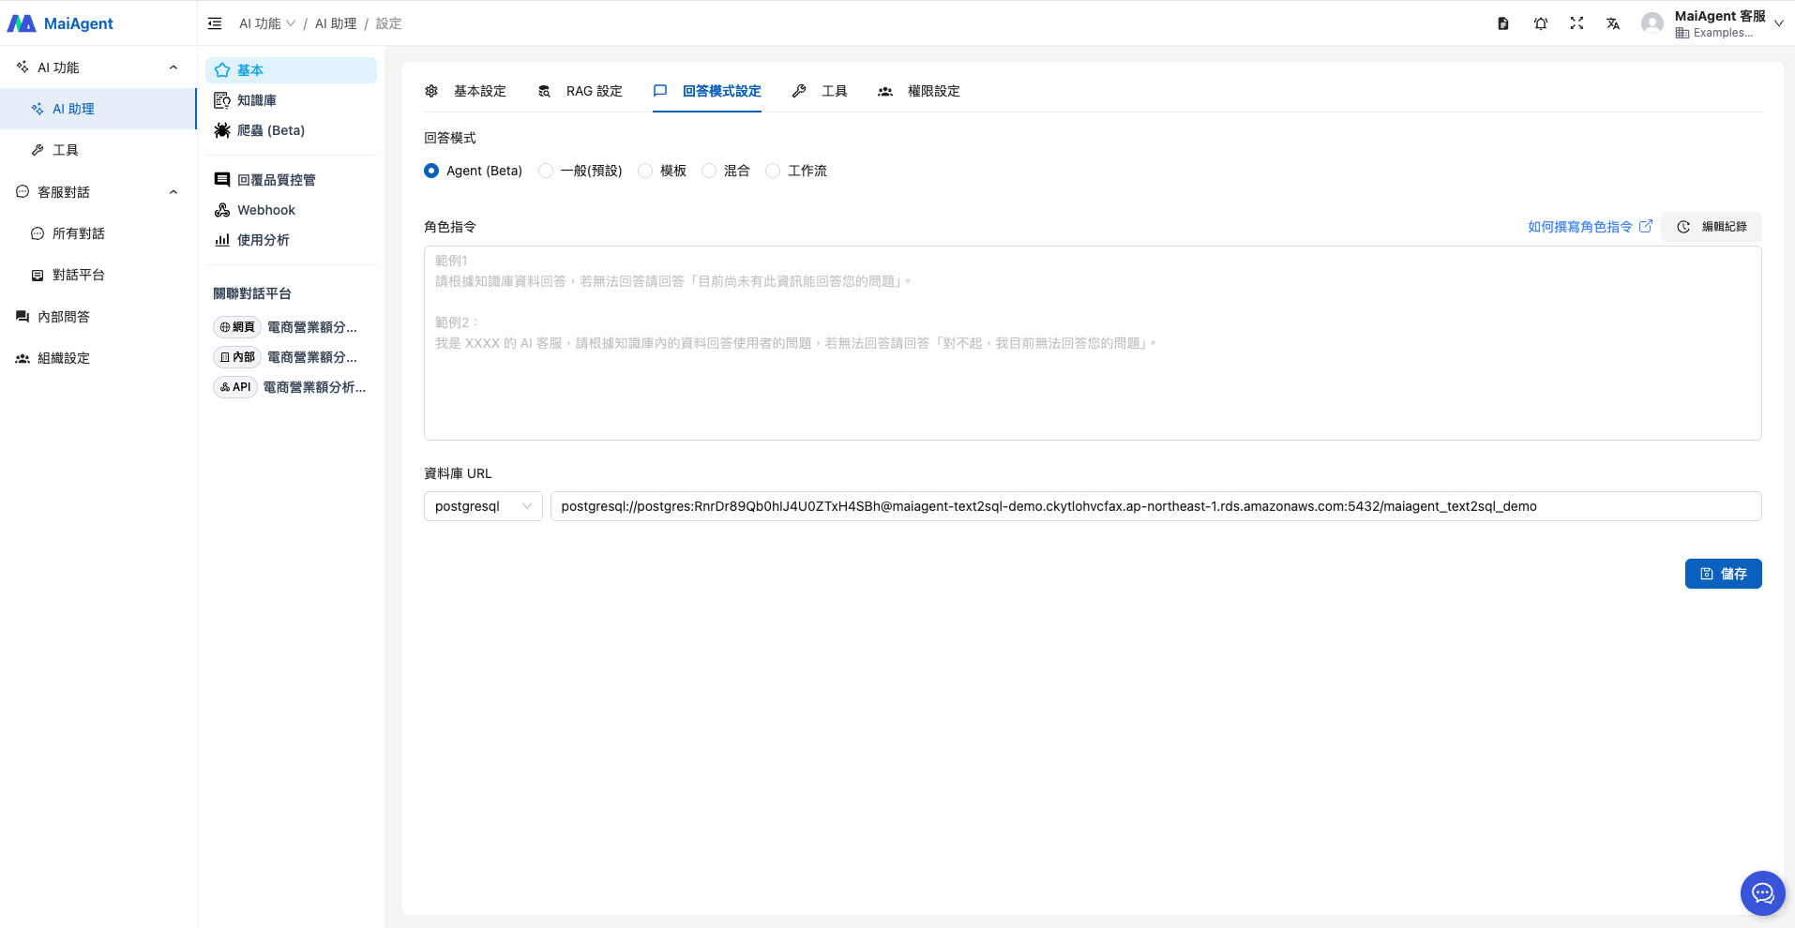Click the 儲存 save button
The height and width of the screenshot is (928, 1795).
tap(1723, 574)
